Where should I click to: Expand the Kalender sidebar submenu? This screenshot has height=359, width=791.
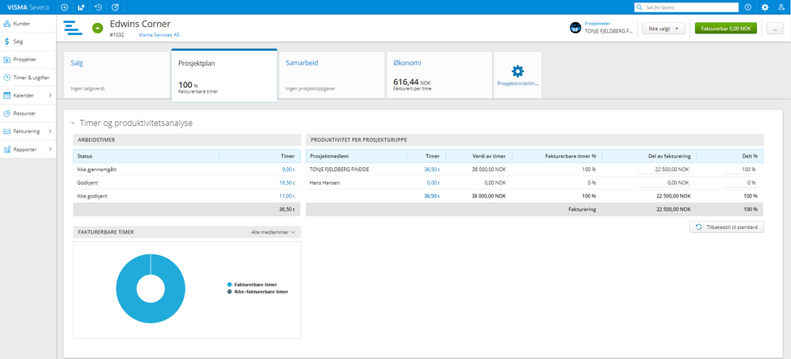coord(50,95)
